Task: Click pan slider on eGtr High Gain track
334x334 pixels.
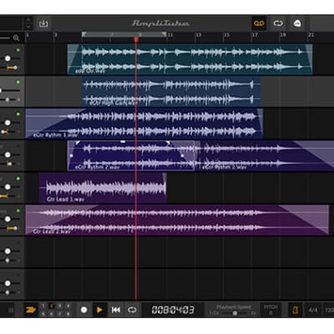Action: tap(8, 99)
